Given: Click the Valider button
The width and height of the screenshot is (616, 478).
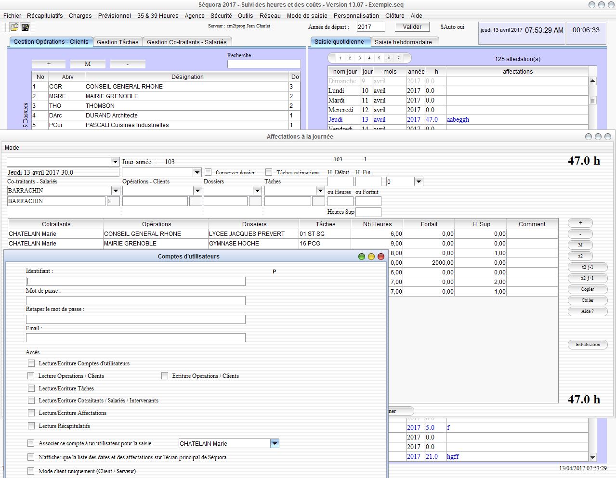Looking at the screenshot, I should click(412, 27).
